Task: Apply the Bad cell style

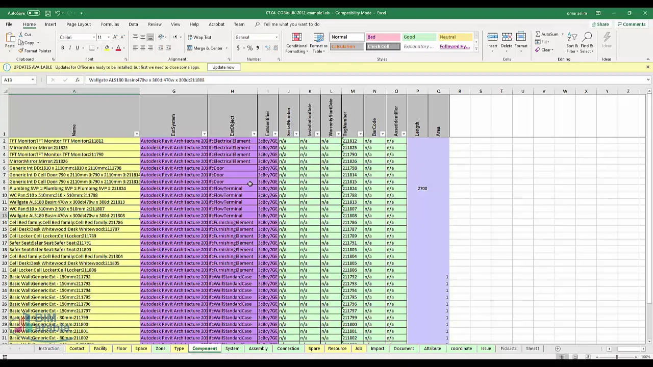Action: coord(383,37)
